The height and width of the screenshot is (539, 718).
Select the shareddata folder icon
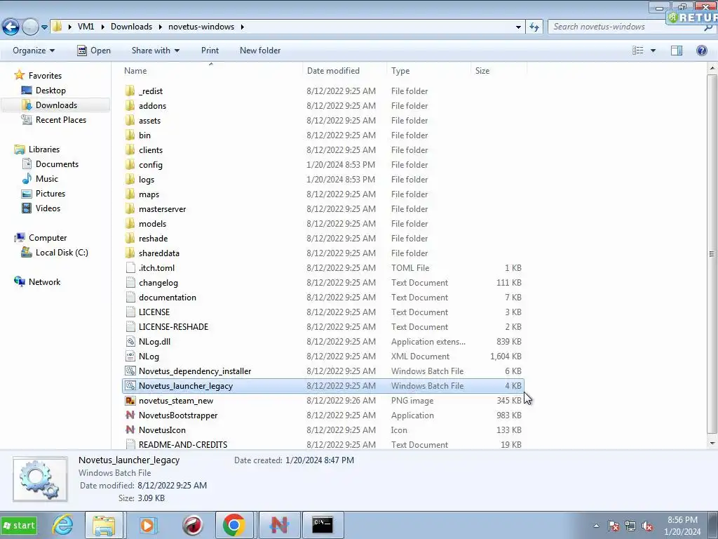(130, 253)
